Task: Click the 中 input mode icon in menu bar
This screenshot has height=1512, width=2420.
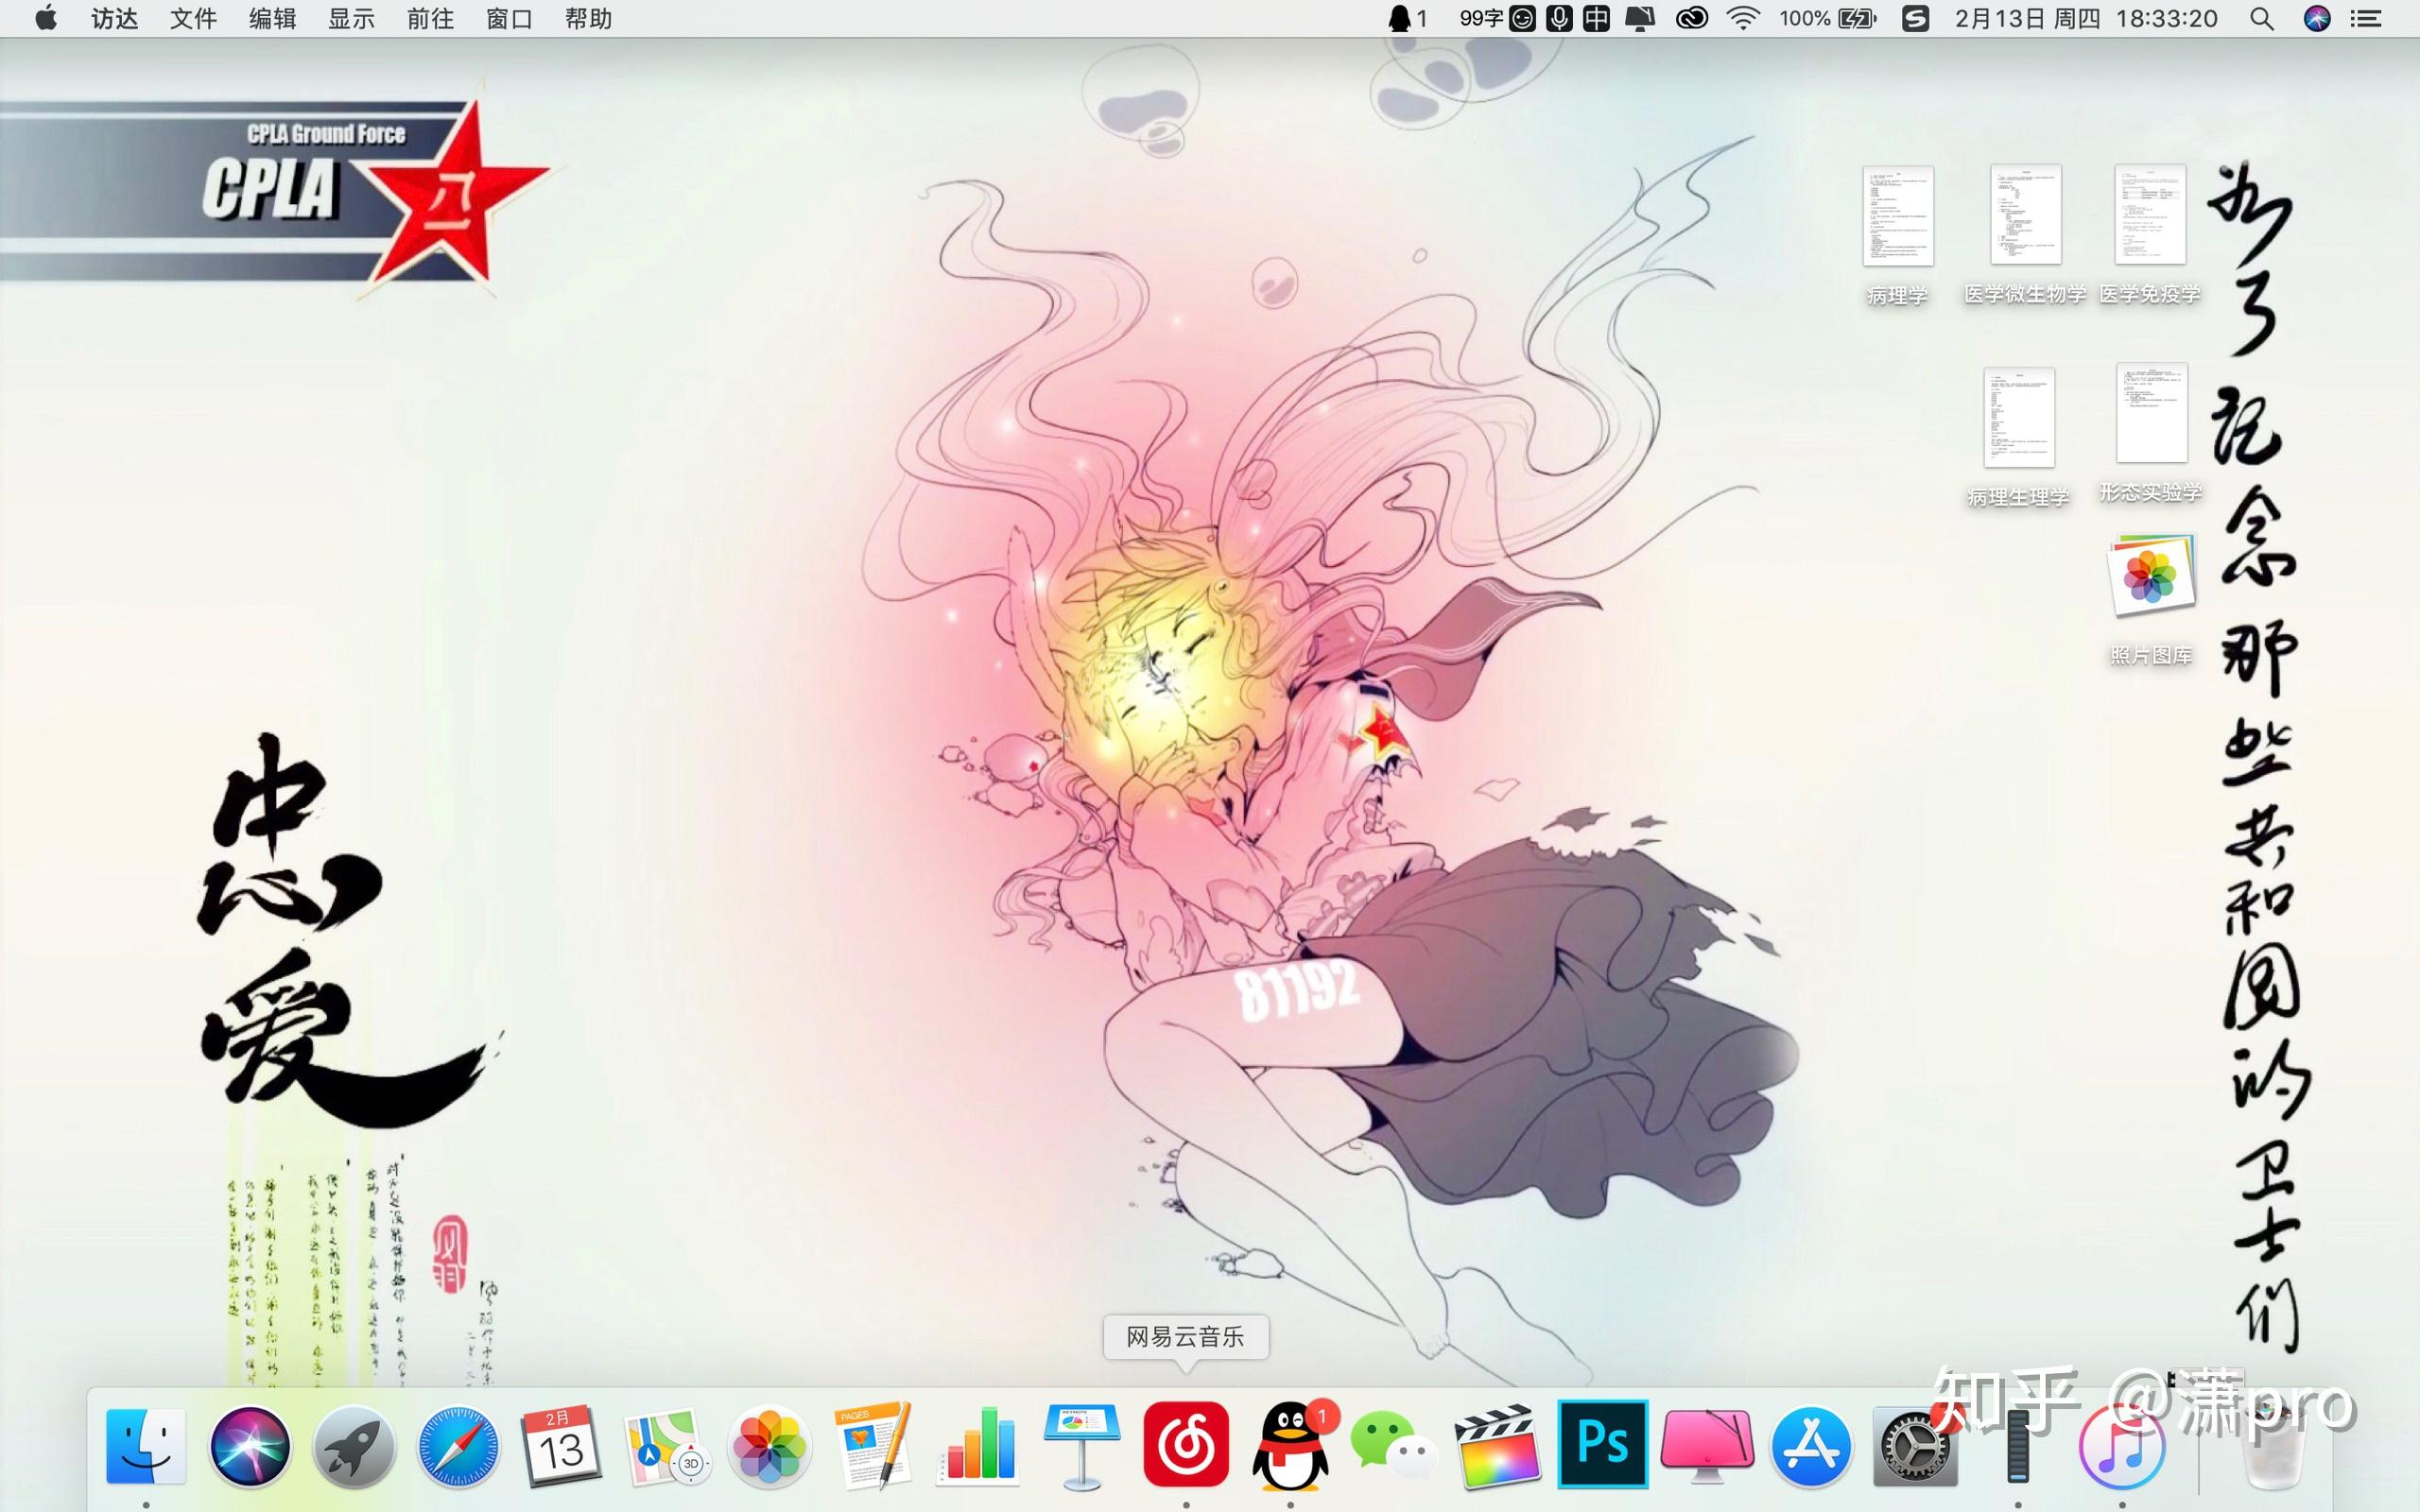Action: (x=1597, y=18)
